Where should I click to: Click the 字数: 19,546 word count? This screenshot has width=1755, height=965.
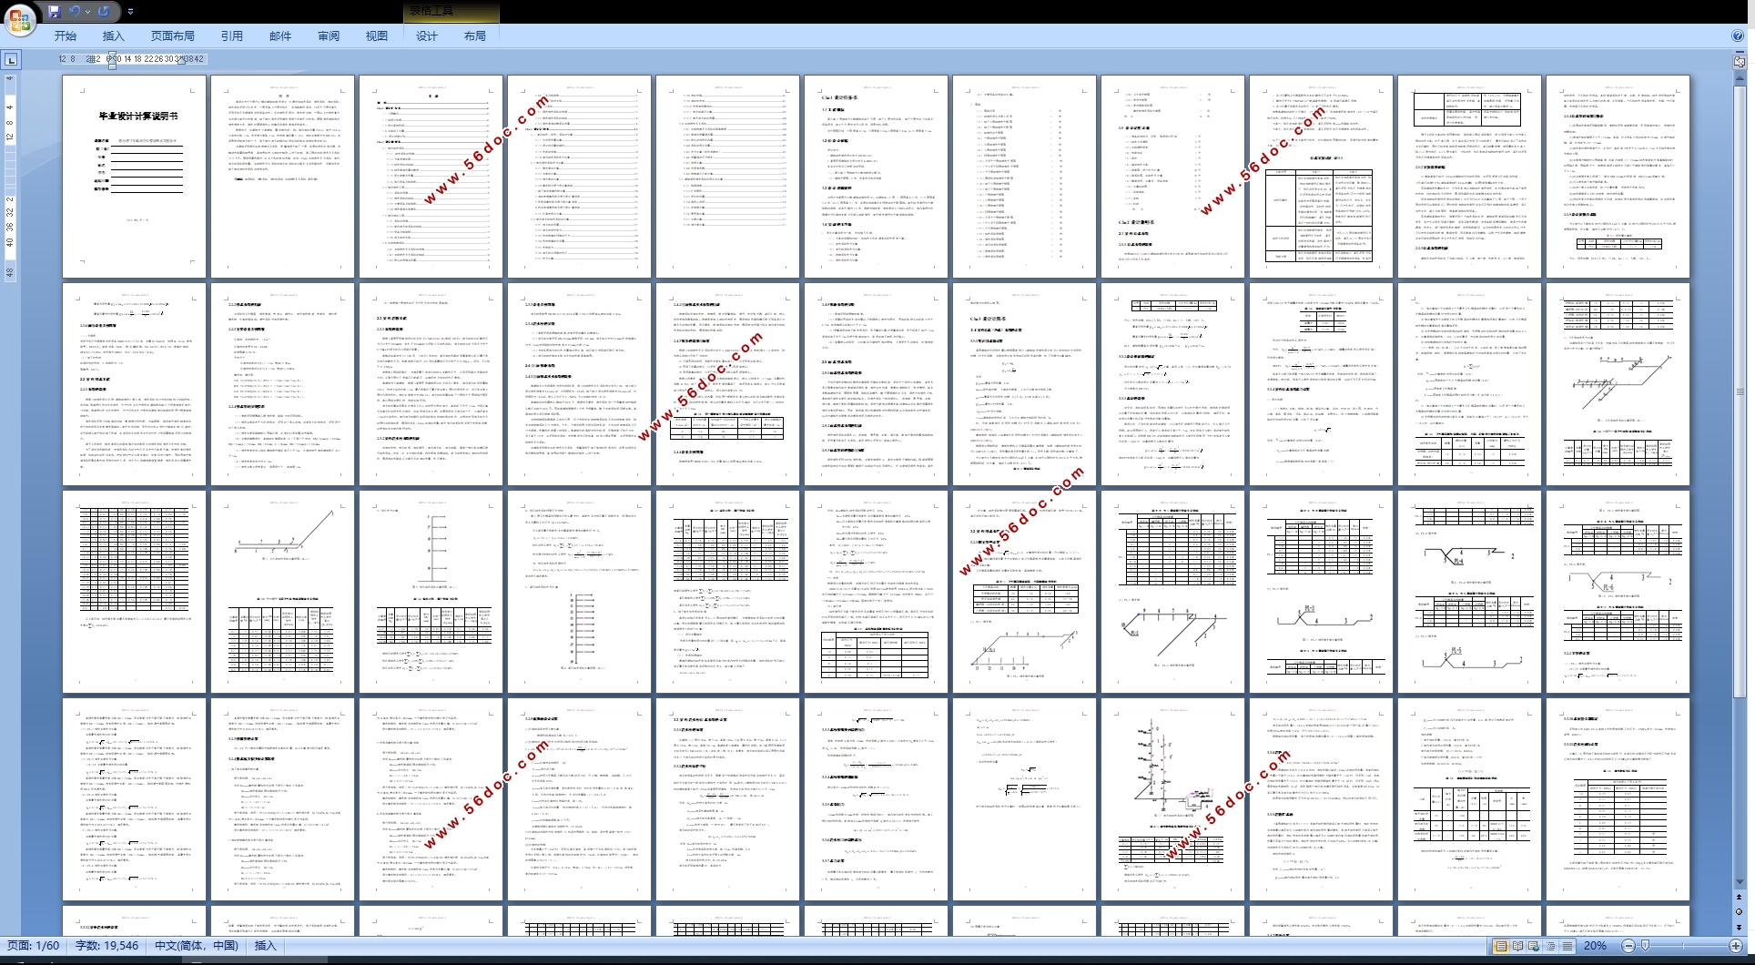(x=107, y=946)
